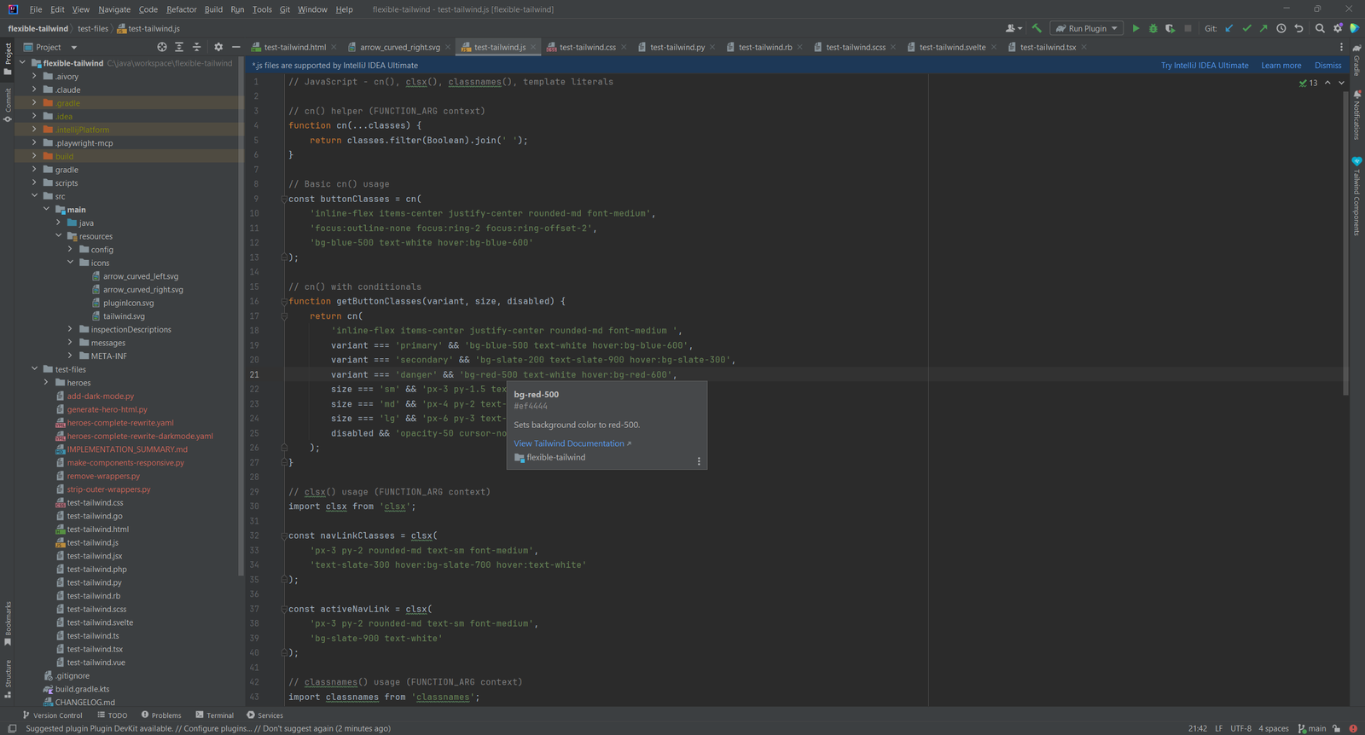1365x735 pixels.
Task: Hide the Project tool window
Action: [236, 47]
